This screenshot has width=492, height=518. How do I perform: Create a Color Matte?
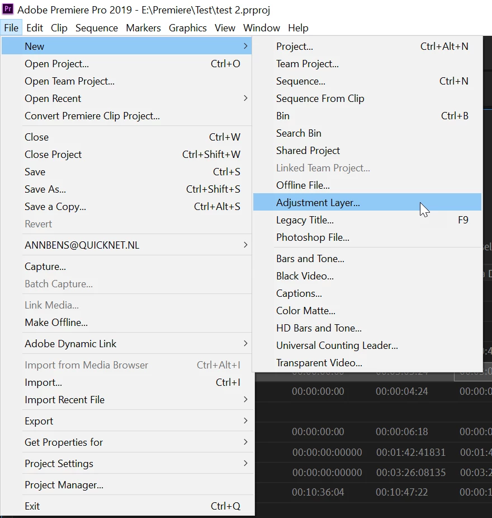pos(367,311)
